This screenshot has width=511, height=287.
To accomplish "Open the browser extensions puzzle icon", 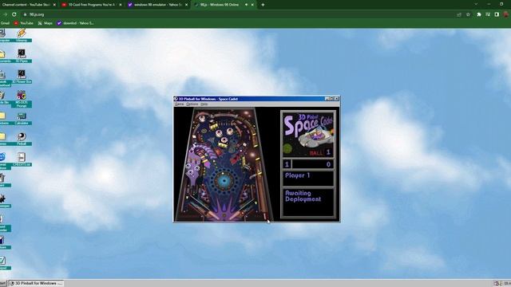I will coord(479,14).
